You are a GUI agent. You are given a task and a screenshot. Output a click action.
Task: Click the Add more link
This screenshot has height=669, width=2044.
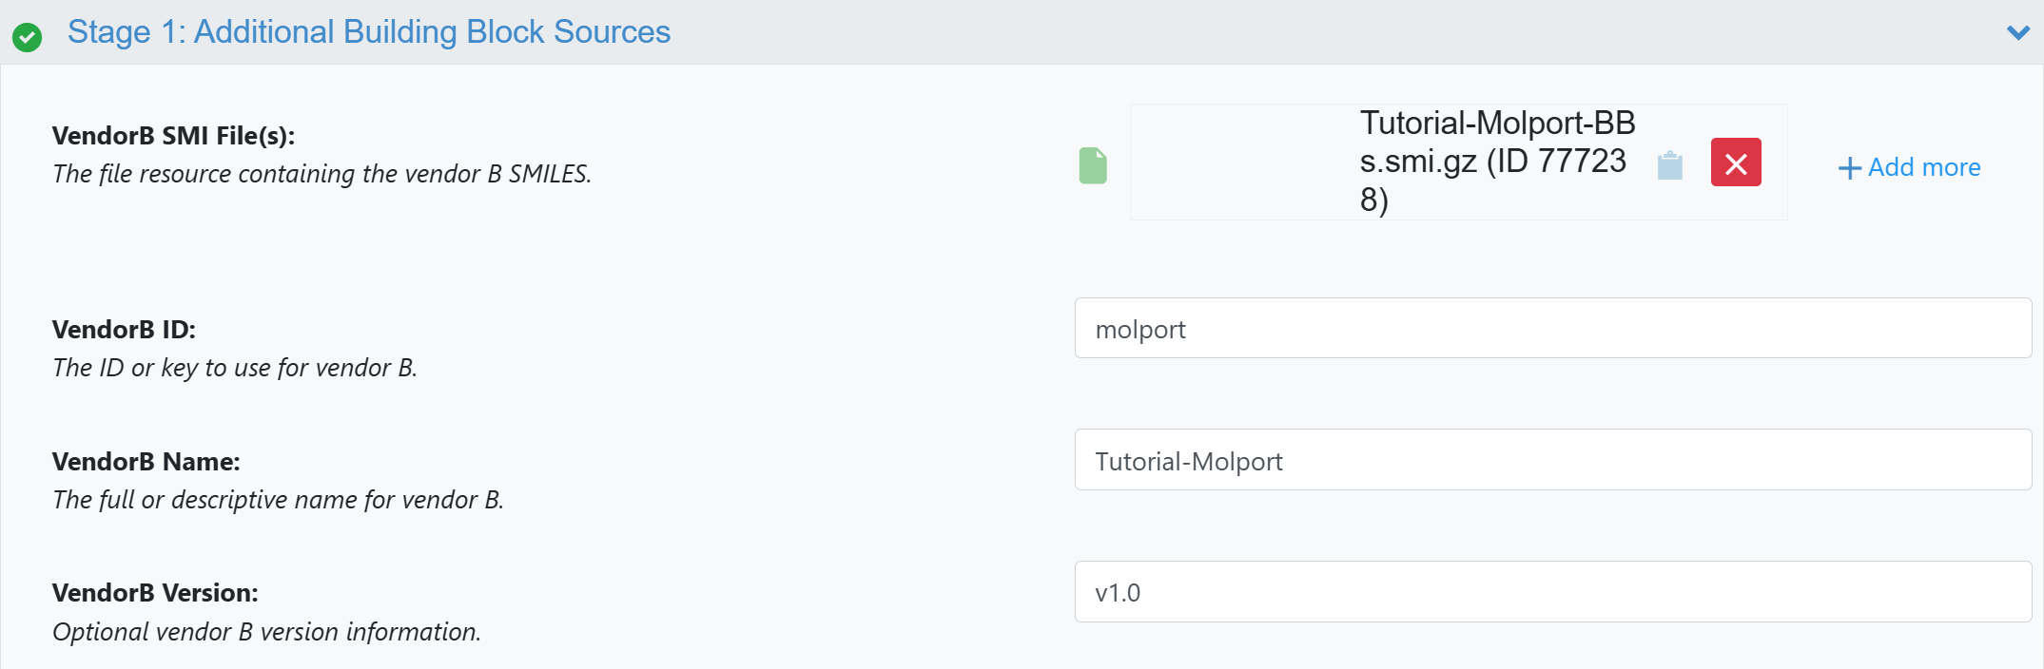click(x=1923, y=168)
